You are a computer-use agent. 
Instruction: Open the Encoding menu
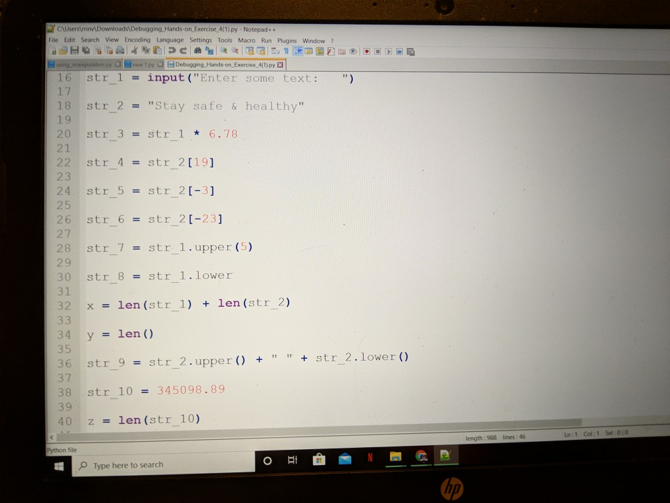pos(138,40)
